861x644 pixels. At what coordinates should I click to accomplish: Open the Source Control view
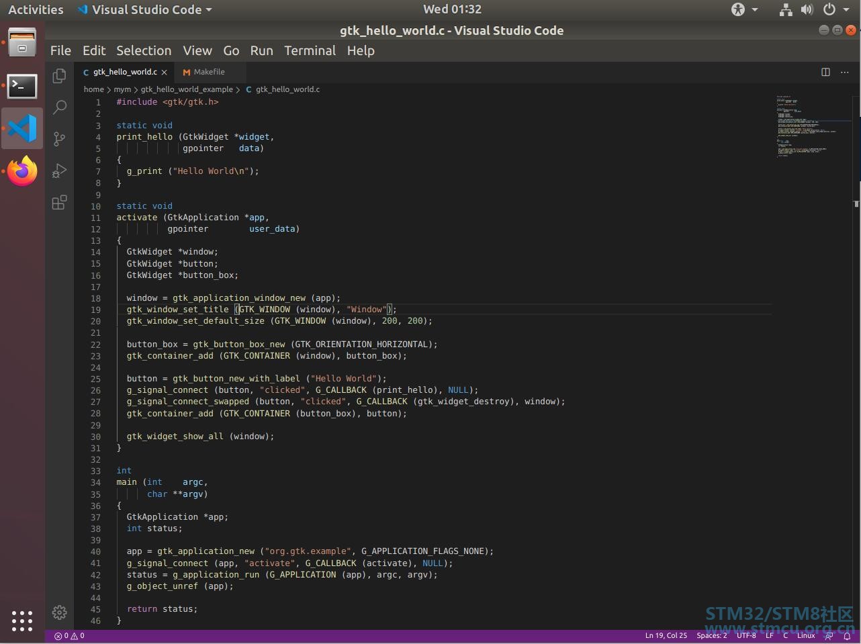(x=59, y=138)
